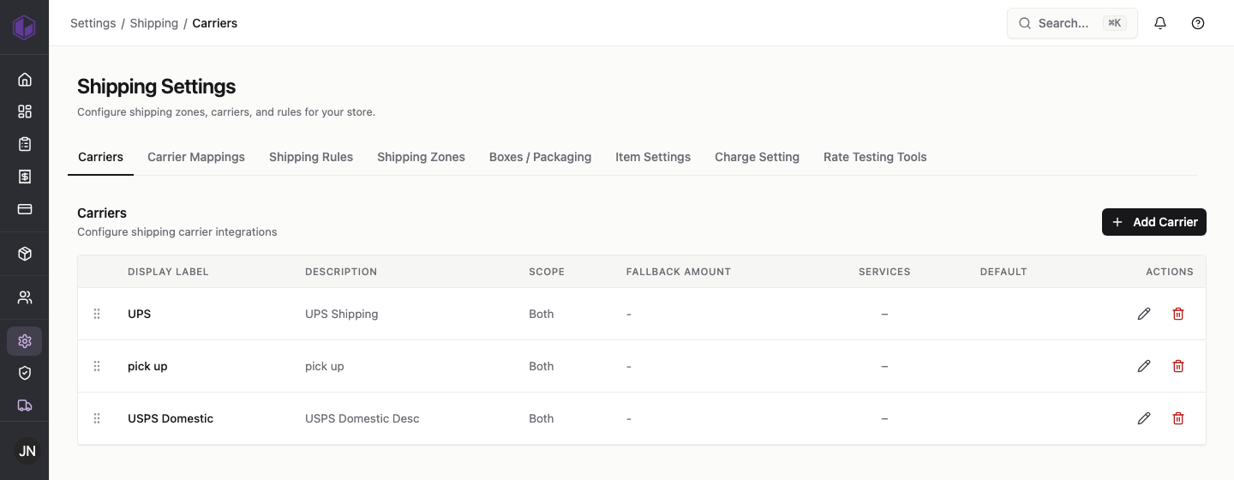Open the dashboard grid icon in sidebar
The width and height of the screenshot is (1234, 480).
tap(25, 111)
